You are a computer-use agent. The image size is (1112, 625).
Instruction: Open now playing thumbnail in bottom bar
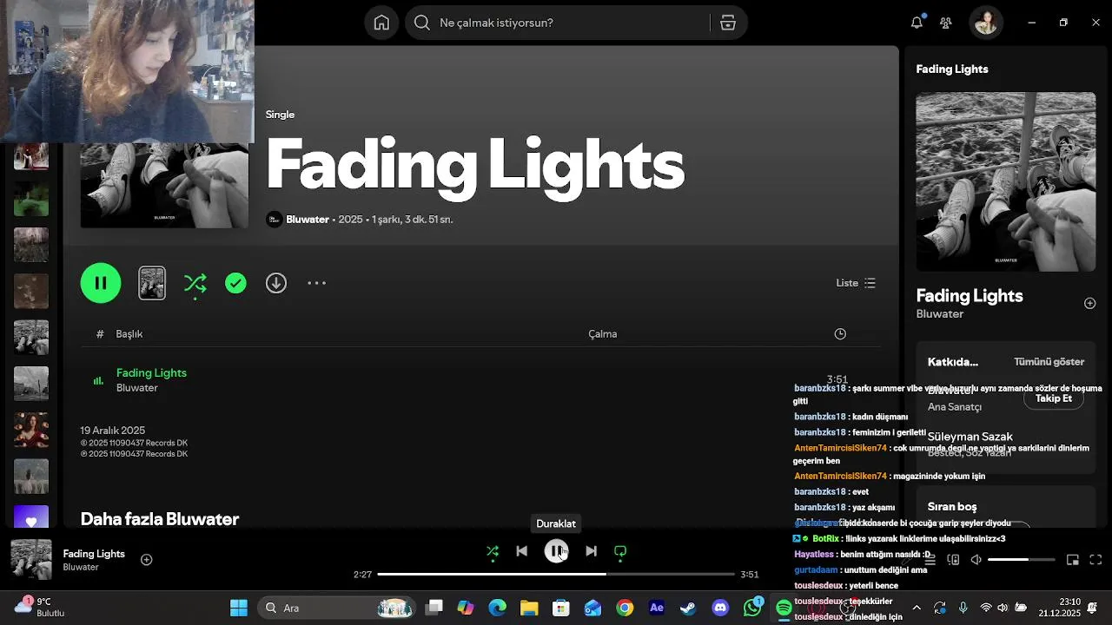[x=31, y=559]
